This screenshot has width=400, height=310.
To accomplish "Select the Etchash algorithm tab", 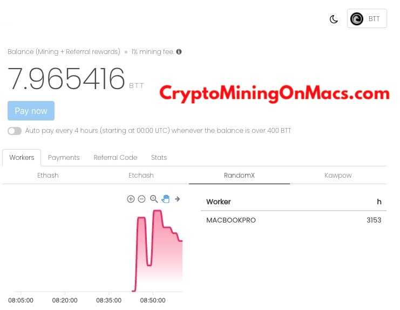I will [141, 176].
